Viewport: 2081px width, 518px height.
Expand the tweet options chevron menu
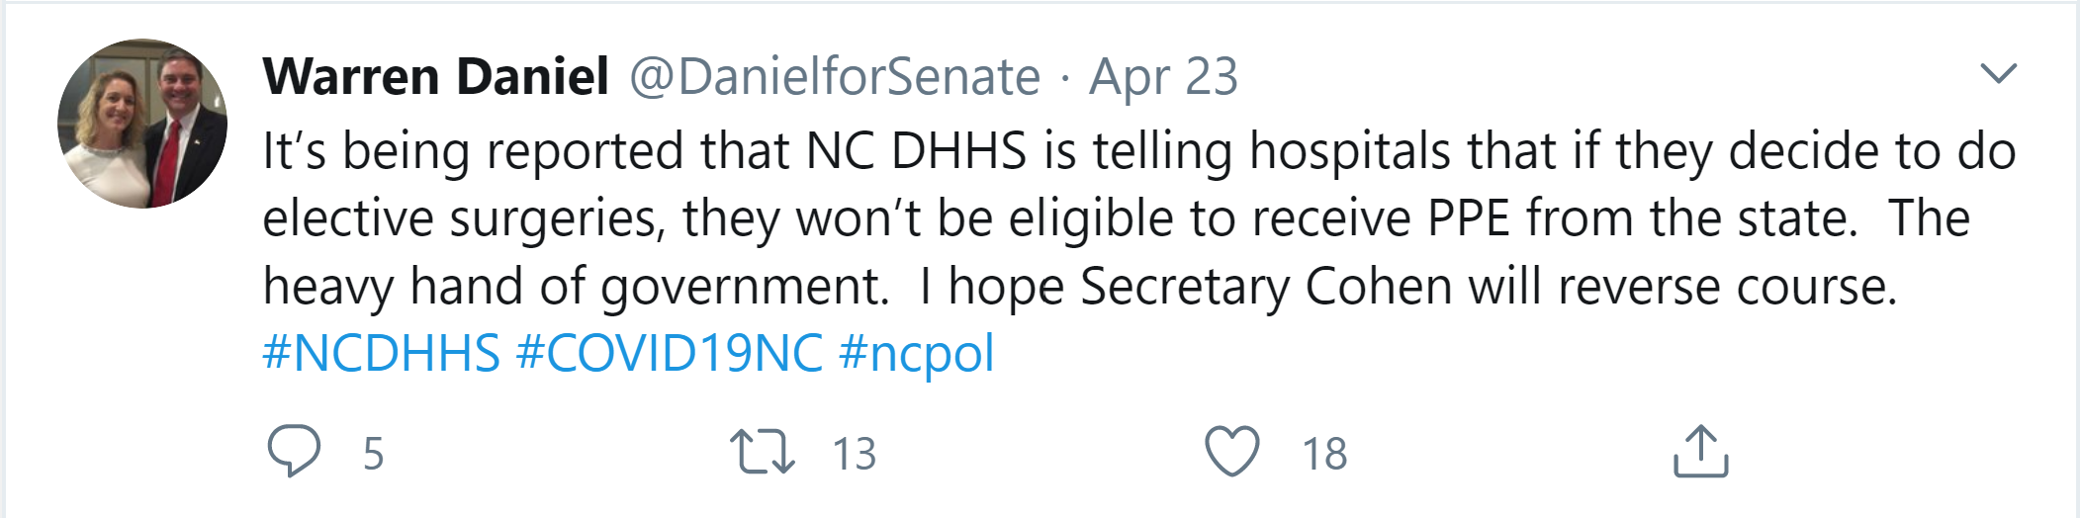point(1998,73)
